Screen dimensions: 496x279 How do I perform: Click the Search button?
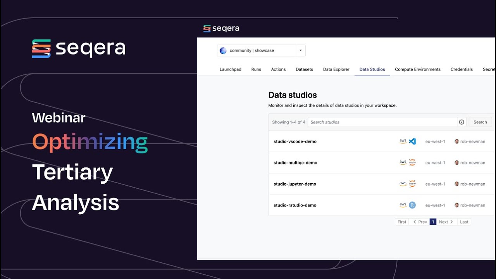[x=480, y=122]
